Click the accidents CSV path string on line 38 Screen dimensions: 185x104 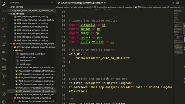[x=103, y=58]
